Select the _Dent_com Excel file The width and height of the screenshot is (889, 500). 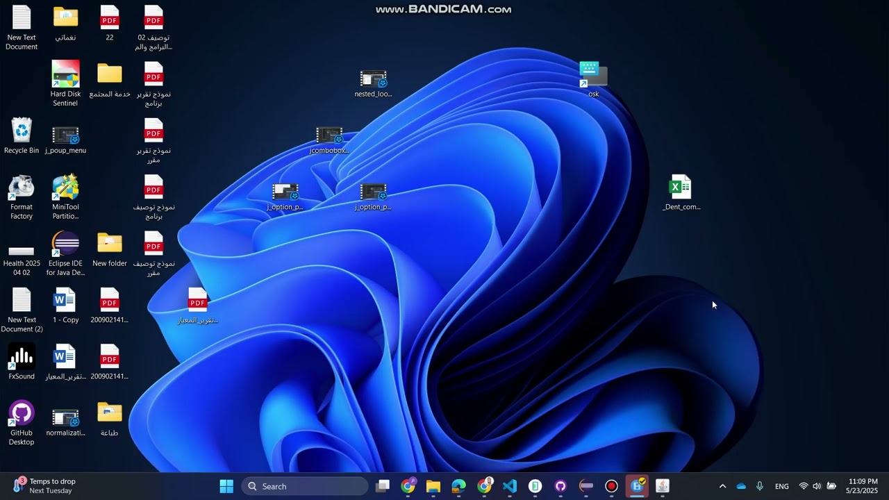[x=681, y=192]
